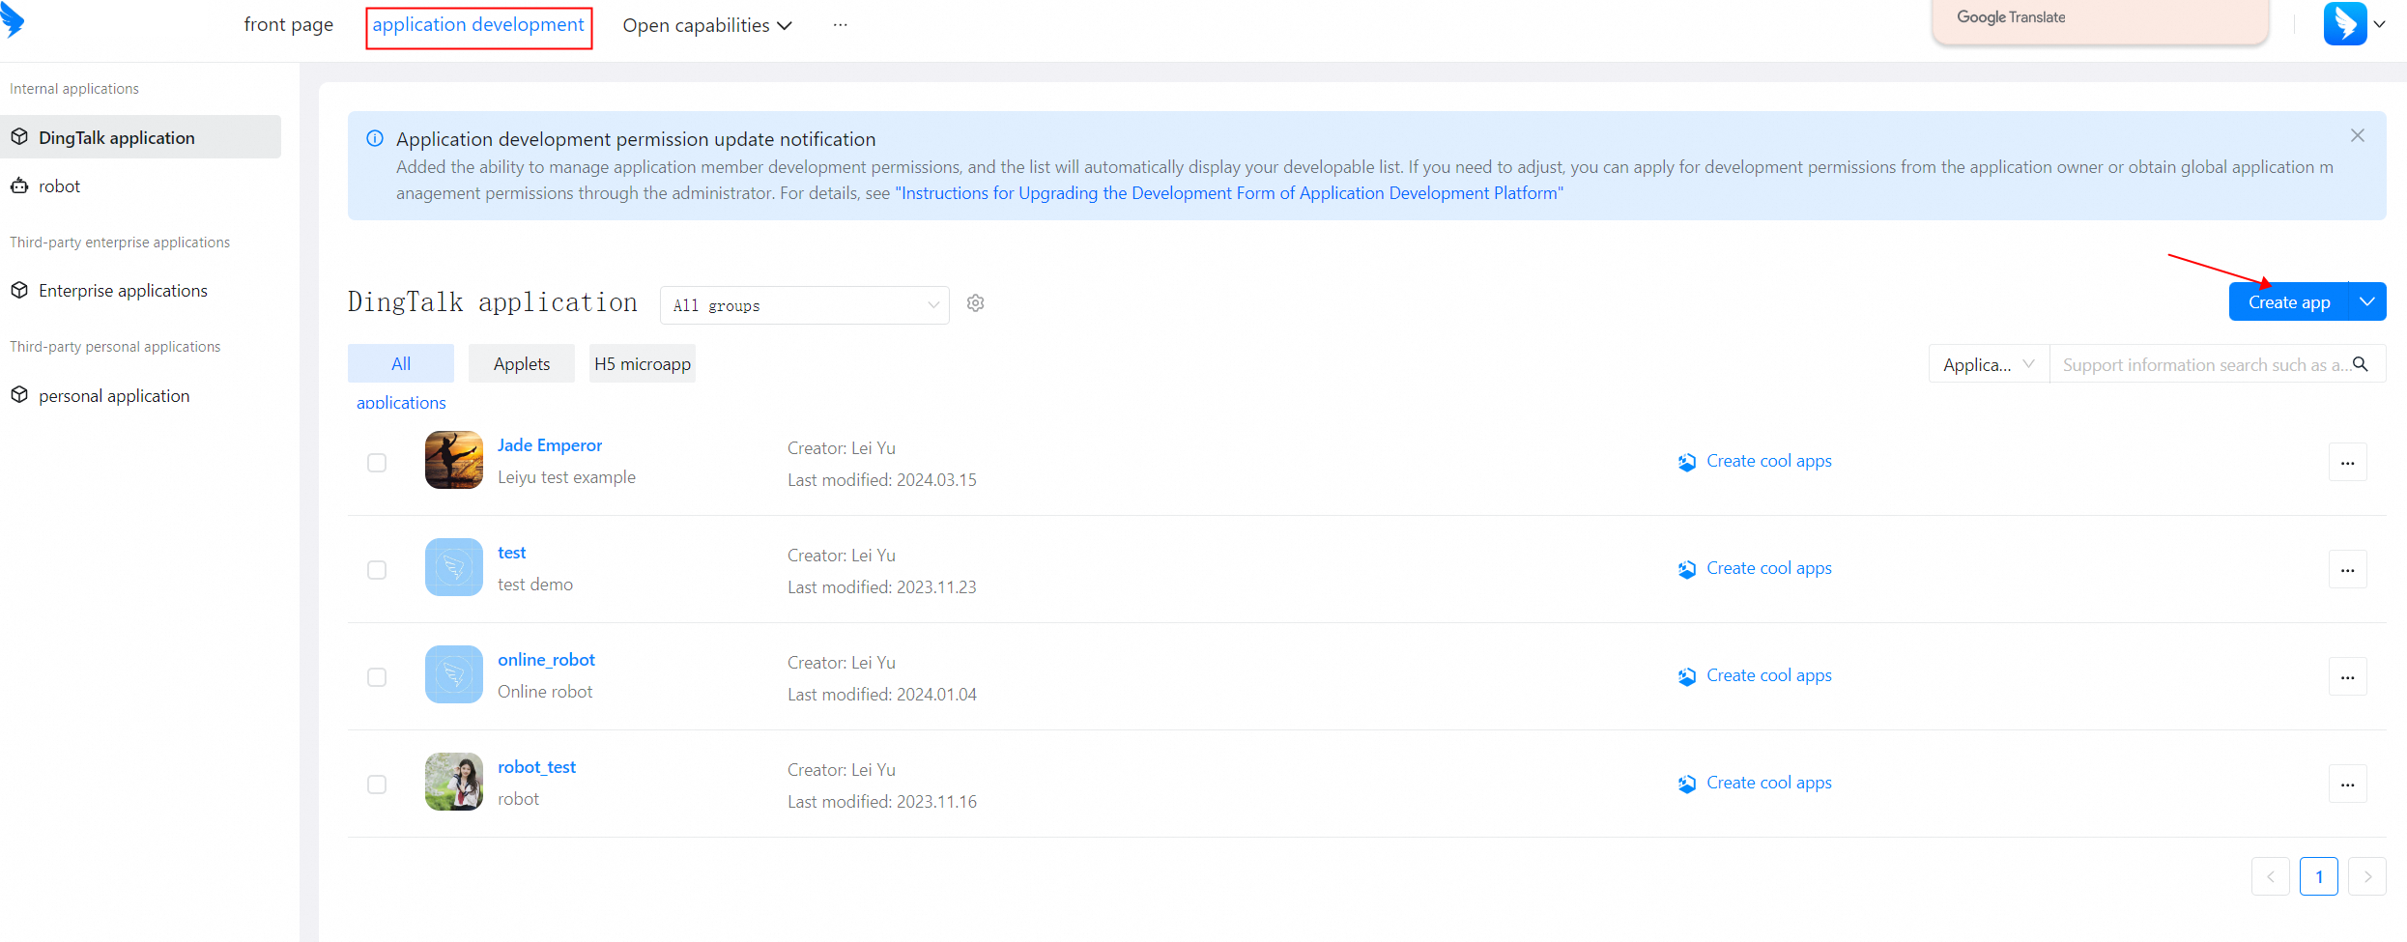The height and width of the screenshot is (942, 2407).
Task: Tick the robot_test checkbox
Action: click(x=377, y=785)
